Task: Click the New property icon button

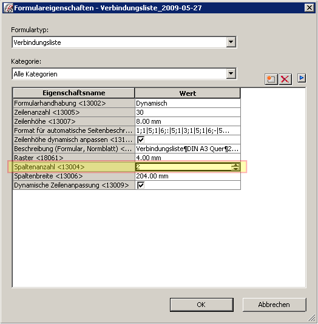Action: click(271, 79)
